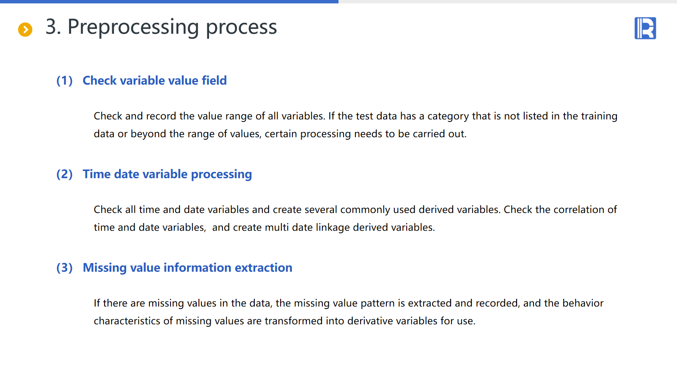This screenshot has height=381, width=677.
Task: Click the "Time date variable processing" heading
Action: coord(167,174)
